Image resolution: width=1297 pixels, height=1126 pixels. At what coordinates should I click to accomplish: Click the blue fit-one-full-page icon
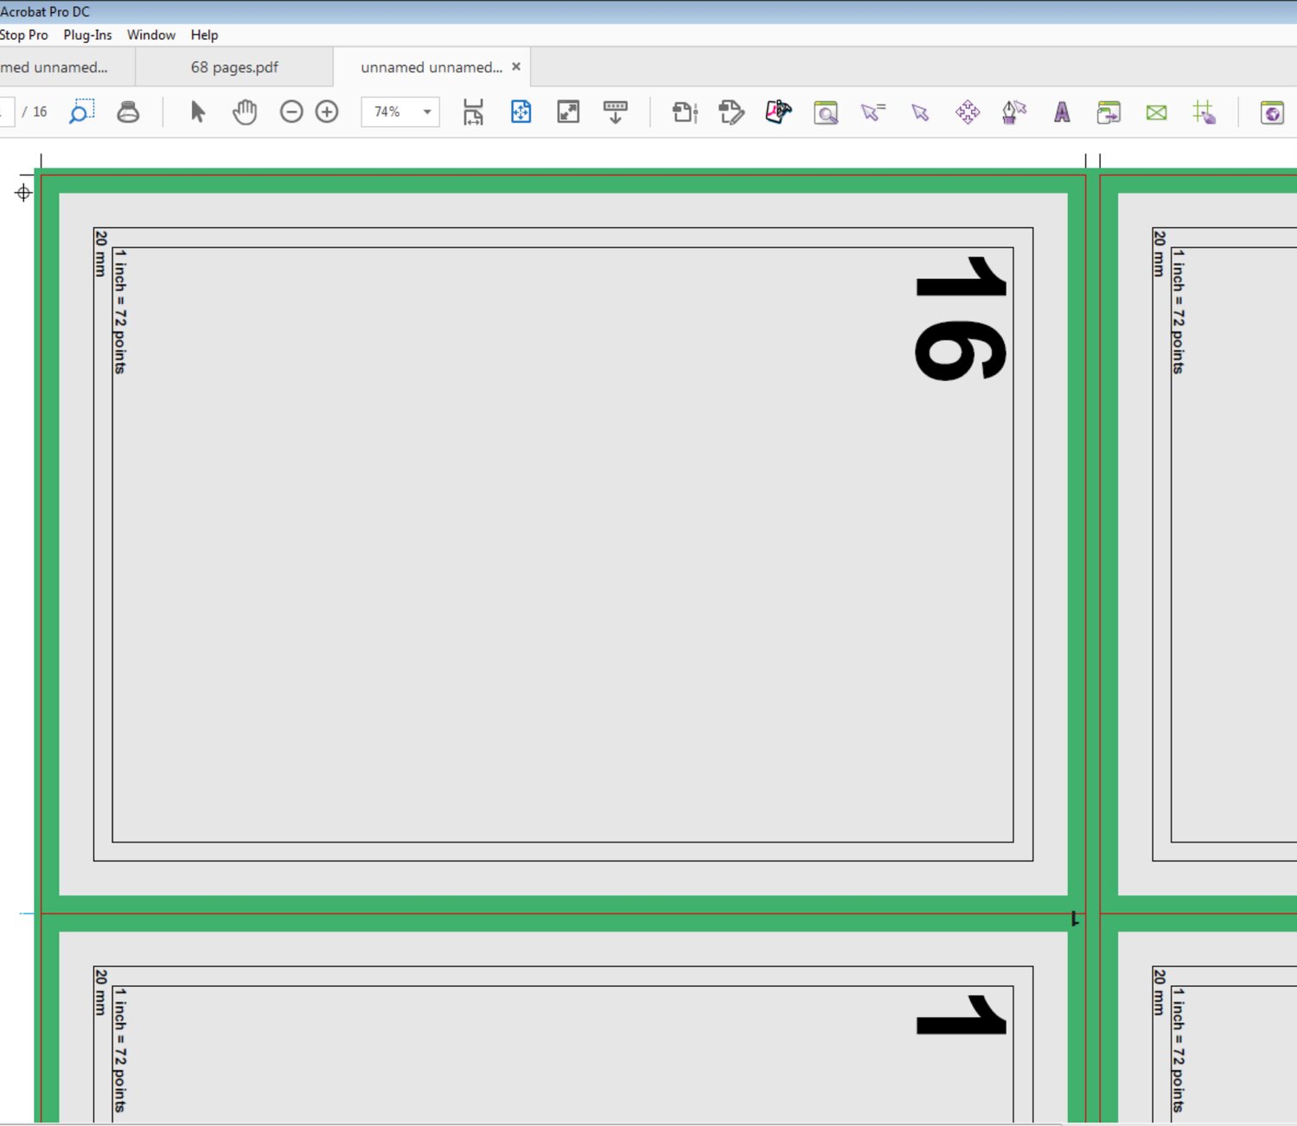point(521,111)
